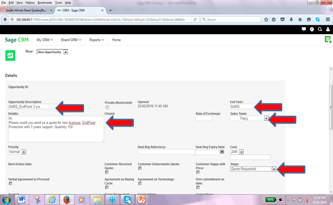Expand the Reports menu

96,40
